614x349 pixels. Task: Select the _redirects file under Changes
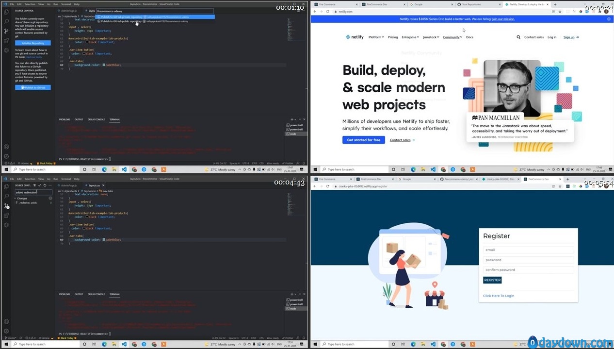pos(33,202)
